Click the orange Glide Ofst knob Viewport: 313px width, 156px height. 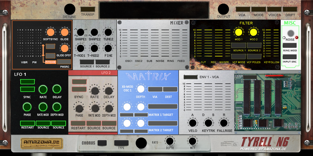64,48
